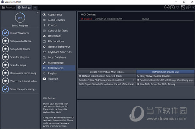The width and height of the screenshot is (195, 129).
Task: Open the Audio Devices settings page
Action: [x=58, y=20]
